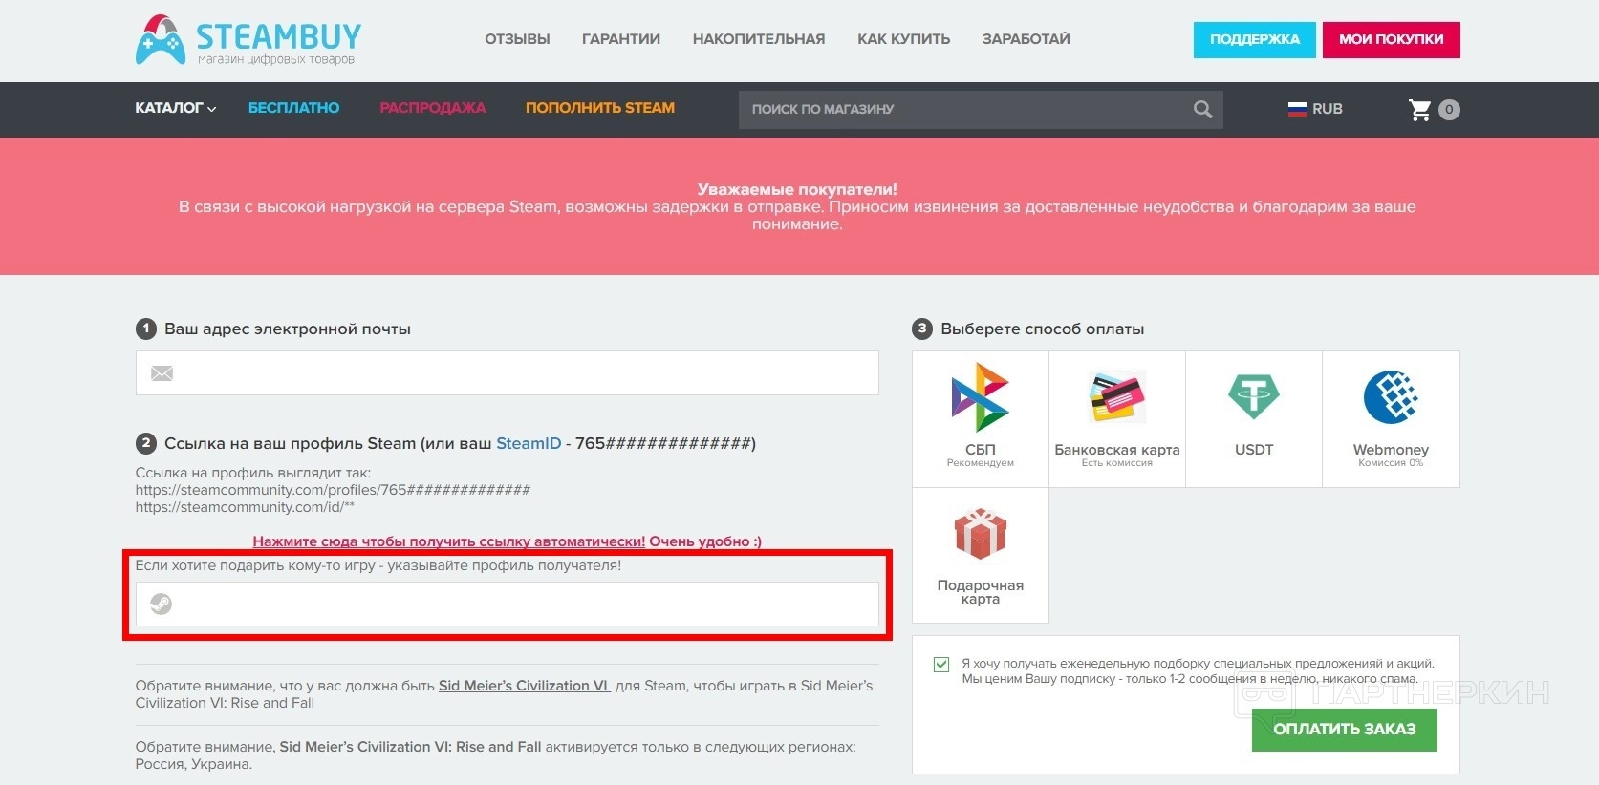Click the 'Выберете способ оплаты' heading
The width and height of the screenshot is (1599, 785).
1043,329
